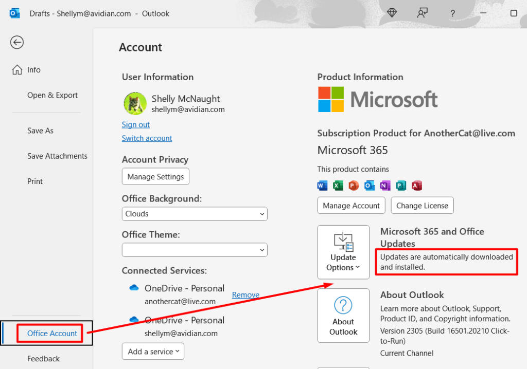Click Manage Settings under Account Privacy

click(155, 177)
